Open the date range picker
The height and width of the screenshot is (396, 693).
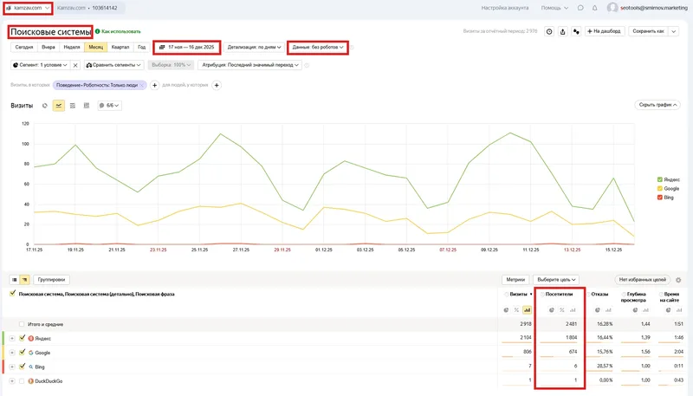pos(186,47)
